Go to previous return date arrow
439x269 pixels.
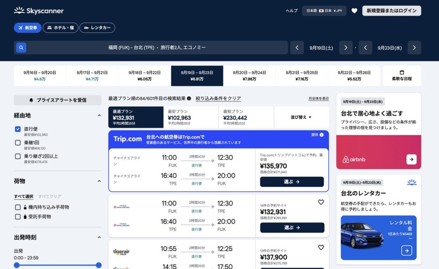pyautogui.click(x=365, y=48)
